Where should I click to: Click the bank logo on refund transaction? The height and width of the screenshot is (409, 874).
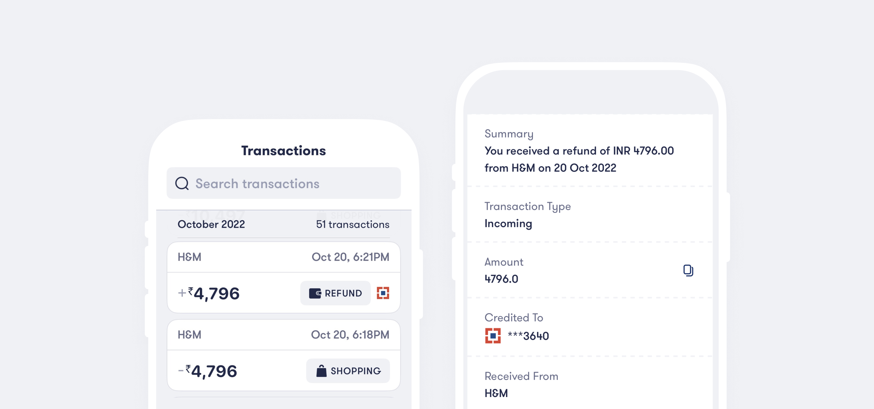[383, 293]
